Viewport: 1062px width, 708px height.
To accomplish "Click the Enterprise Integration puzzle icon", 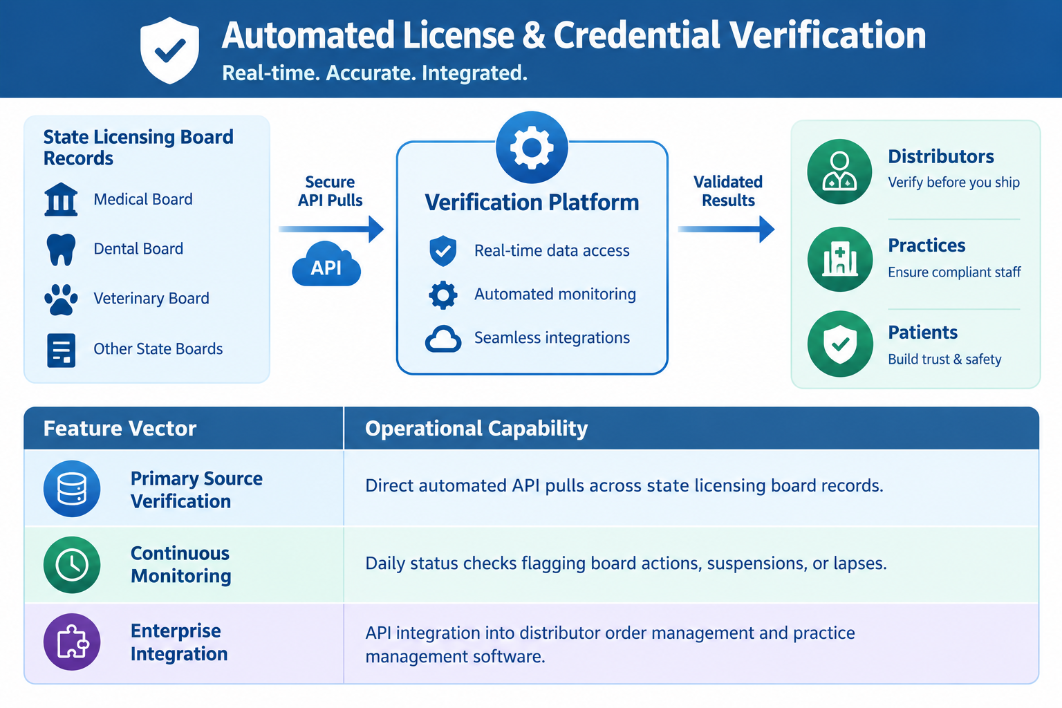I will pos(72,642).
